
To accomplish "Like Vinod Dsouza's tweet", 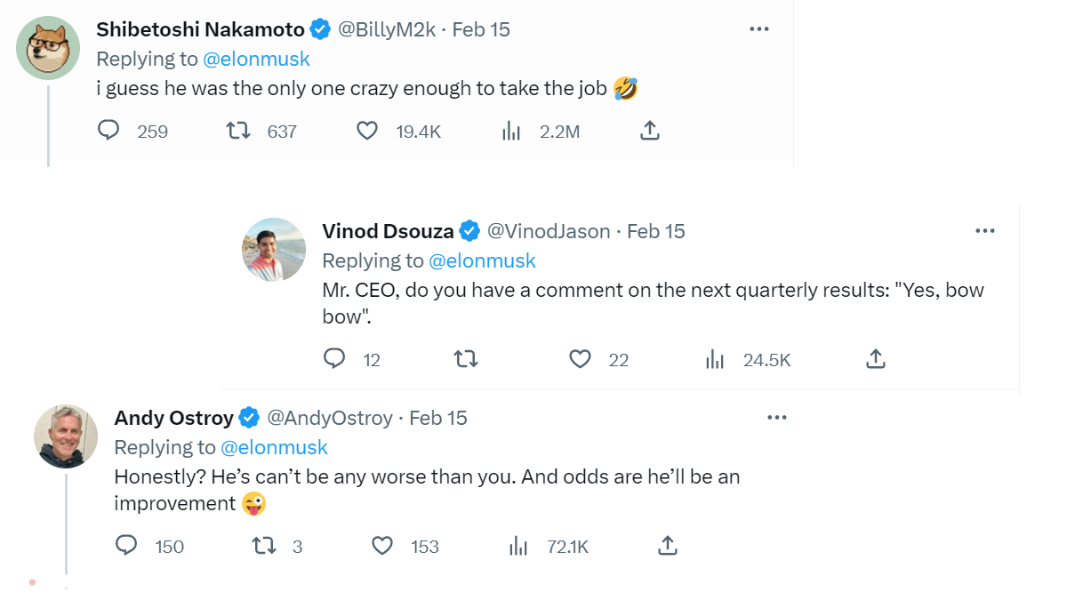I will coord(580,359).
